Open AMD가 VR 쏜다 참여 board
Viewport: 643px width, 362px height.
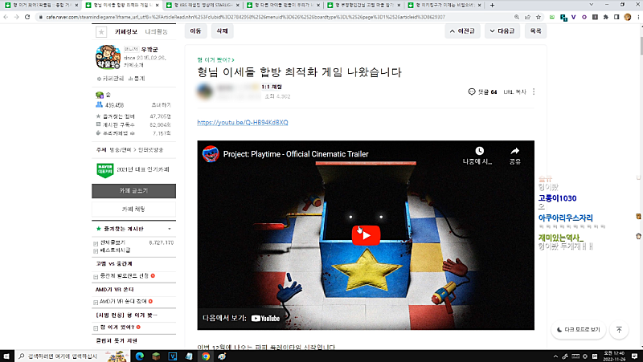tap(123, 301)
